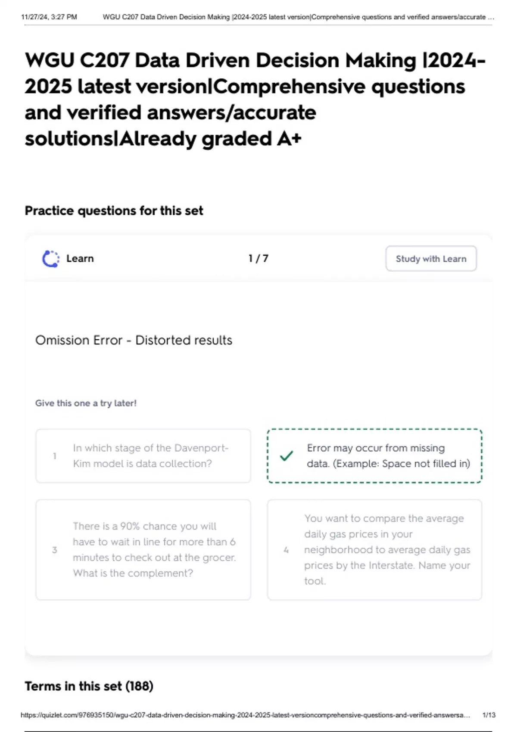The image size is (517, 732).
Task: Click the 'Practice questions for this set' heading
Action: (114, 211)
